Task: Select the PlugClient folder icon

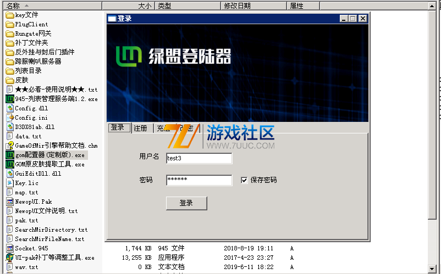Action: pyautogui.click(x=10, y=24)
